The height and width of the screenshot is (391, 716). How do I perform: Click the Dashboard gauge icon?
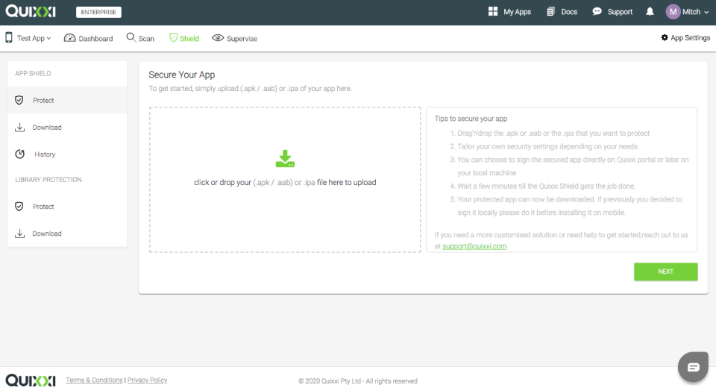[x=70, y=38]
